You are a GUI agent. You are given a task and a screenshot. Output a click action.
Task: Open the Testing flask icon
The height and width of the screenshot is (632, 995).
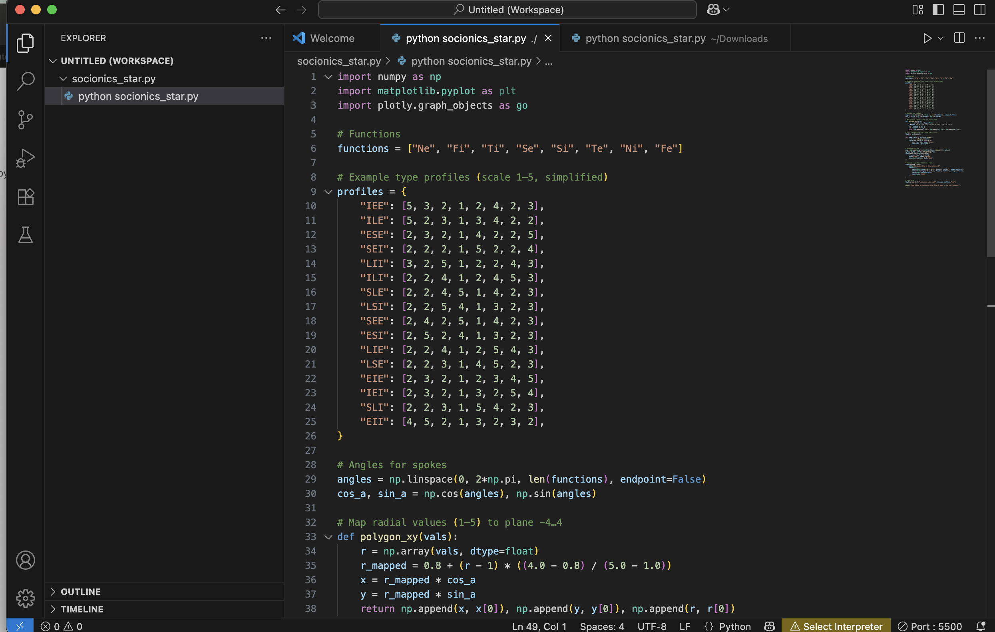coord(26,235)
